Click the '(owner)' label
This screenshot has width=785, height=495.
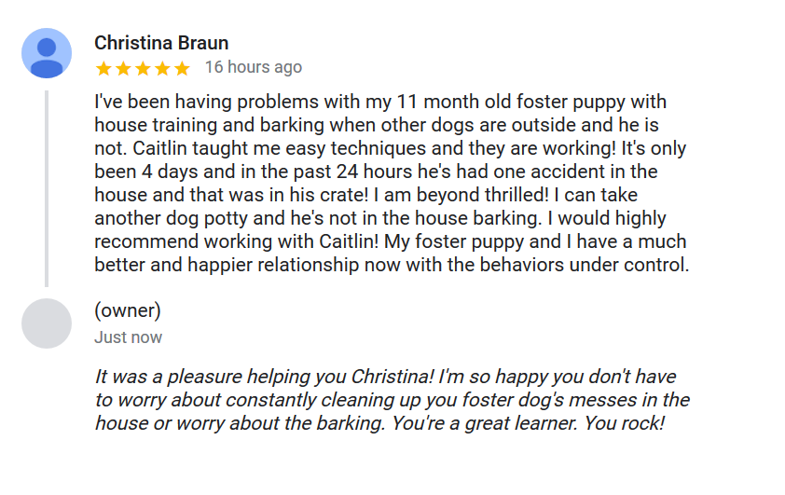128,310
